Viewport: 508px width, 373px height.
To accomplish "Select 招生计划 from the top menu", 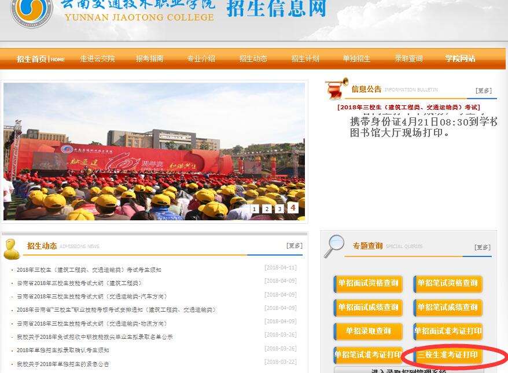I will pyautogui.click(x=305, y=59).
